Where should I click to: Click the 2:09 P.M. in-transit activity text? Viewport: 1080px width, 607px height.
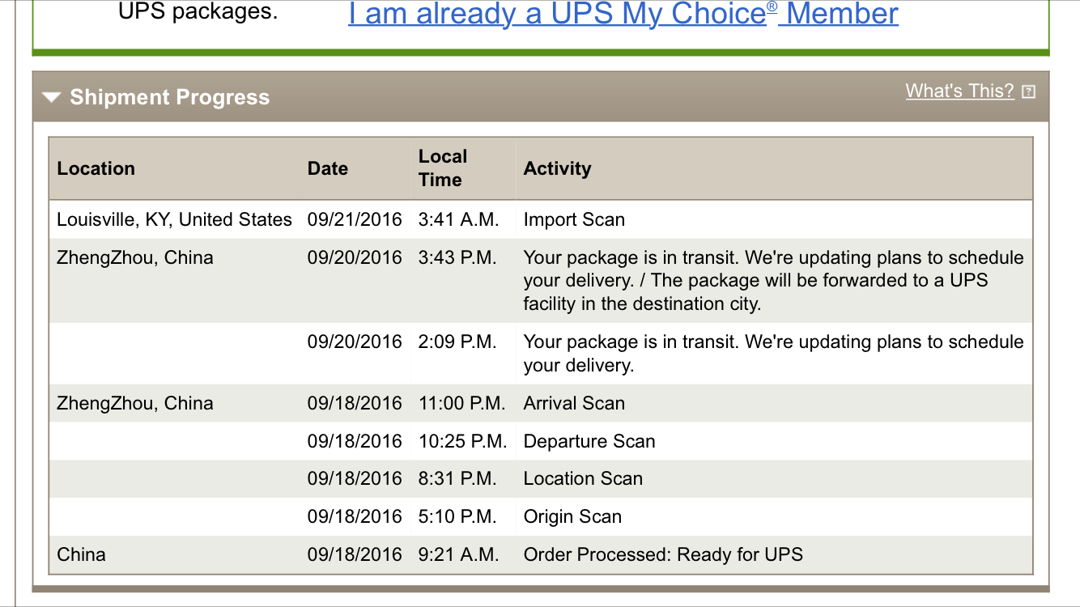[773, 354]
